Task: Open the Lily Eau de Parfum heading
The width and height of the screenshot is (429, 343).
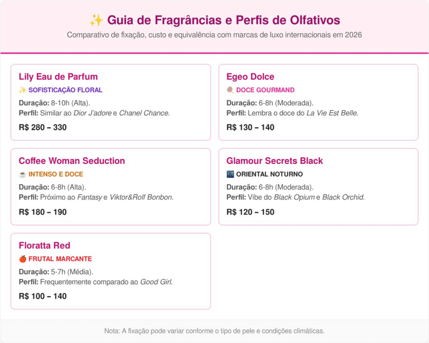Action: (x=58, y=77)
